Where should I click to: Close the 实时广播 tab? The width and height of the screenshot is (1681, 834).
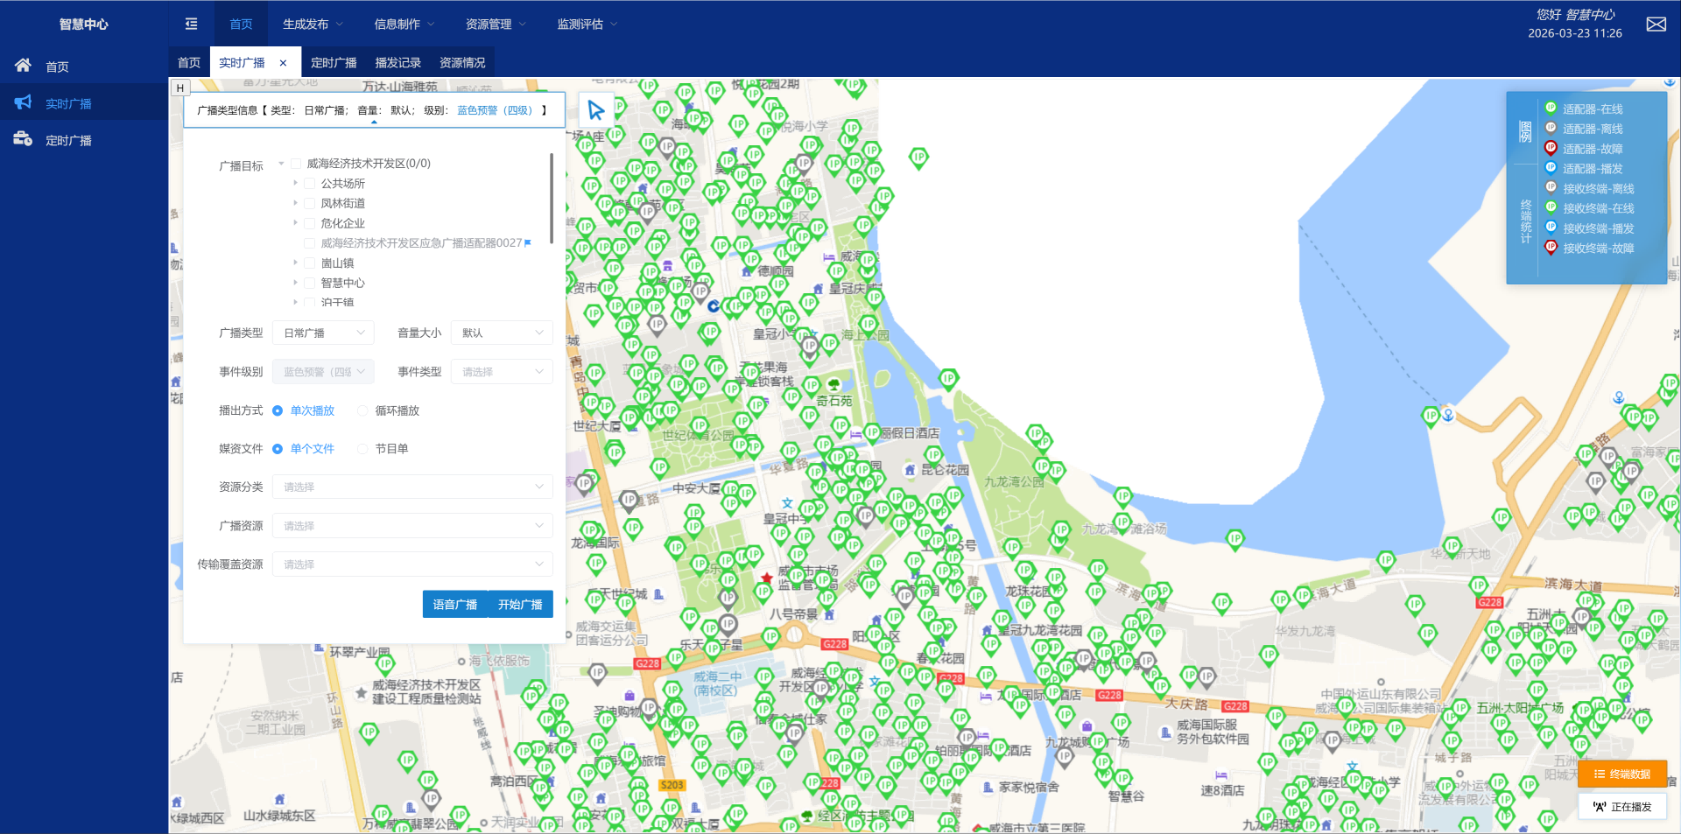(283, 63)
